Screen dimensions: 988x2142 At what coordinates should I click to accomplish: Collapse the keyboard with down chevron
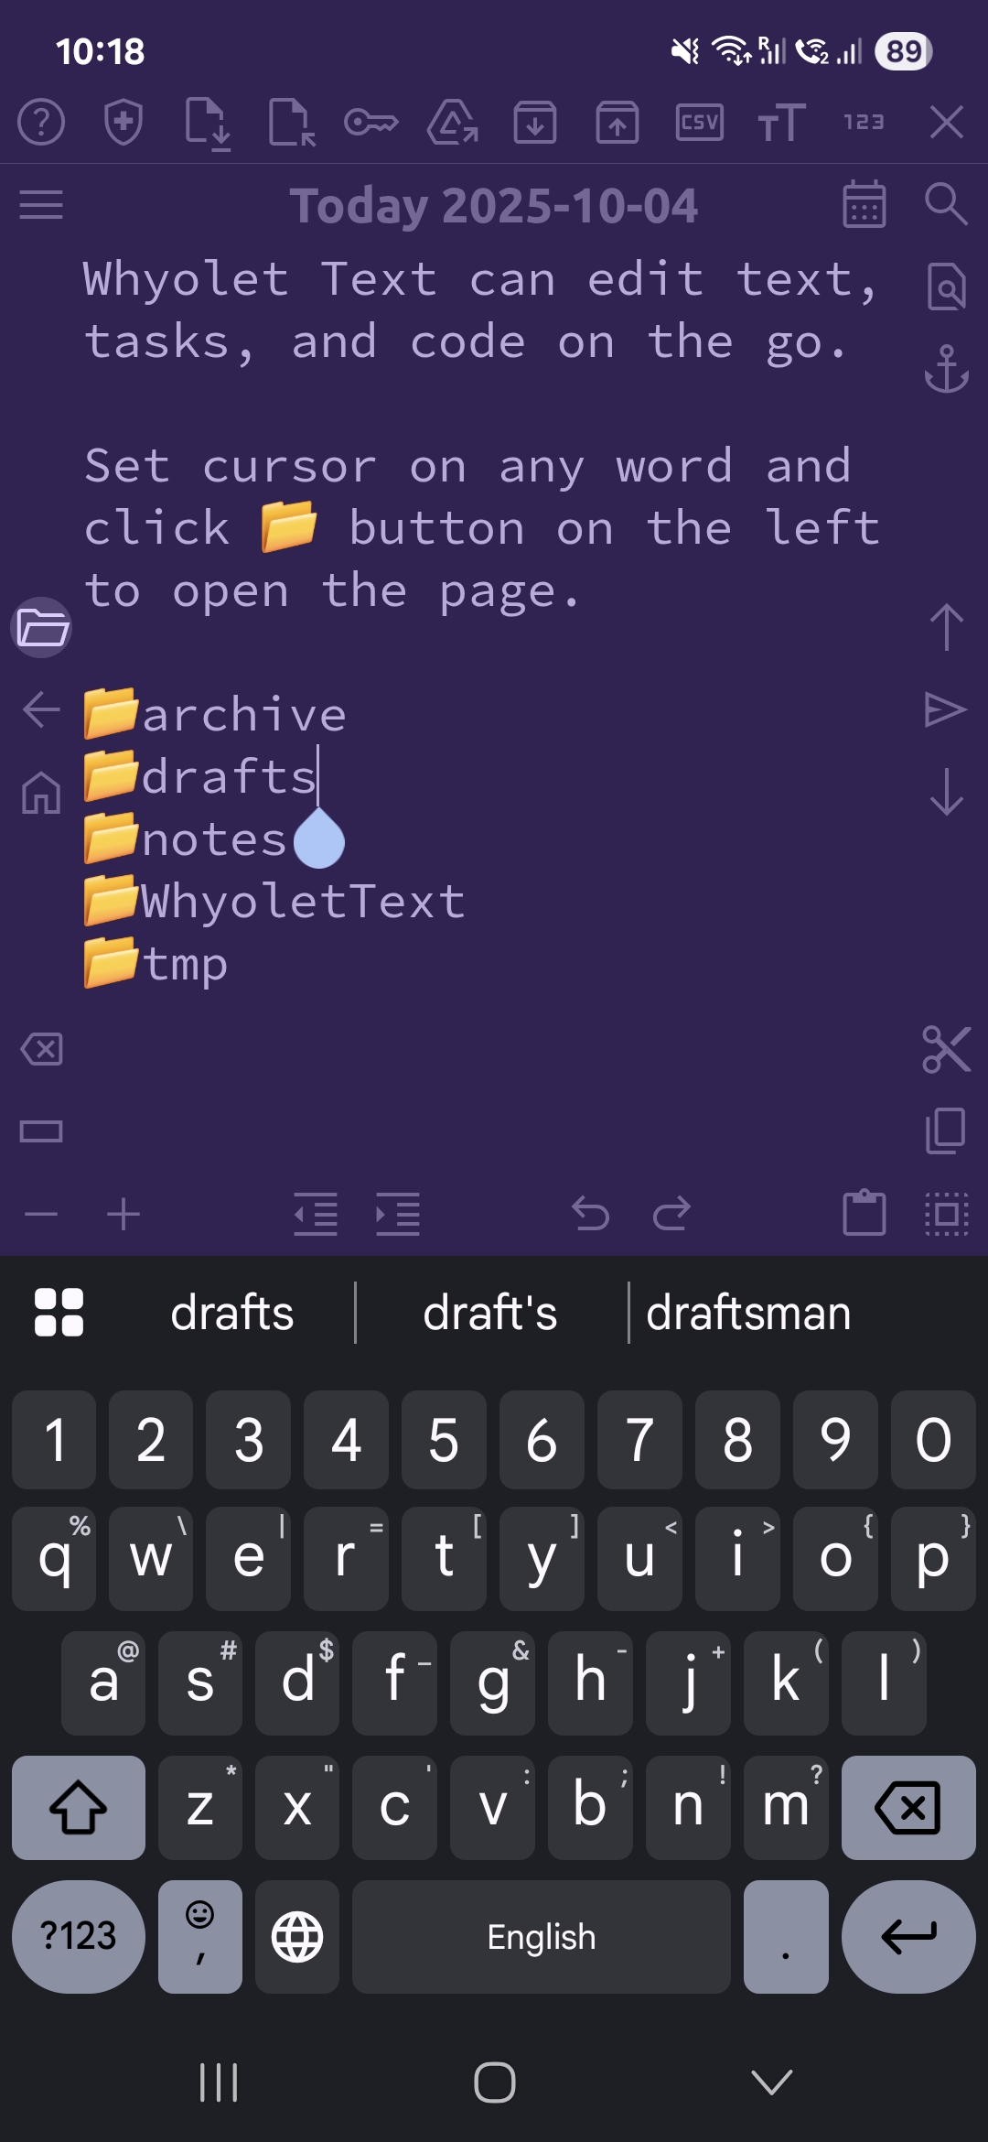click(771, 2082)
